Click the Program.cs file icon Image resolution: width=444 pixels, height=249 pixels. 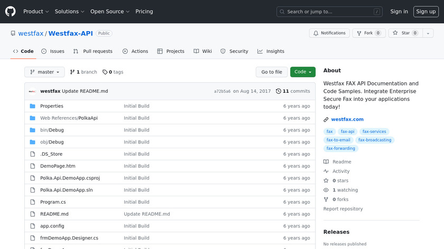[33, 202]
